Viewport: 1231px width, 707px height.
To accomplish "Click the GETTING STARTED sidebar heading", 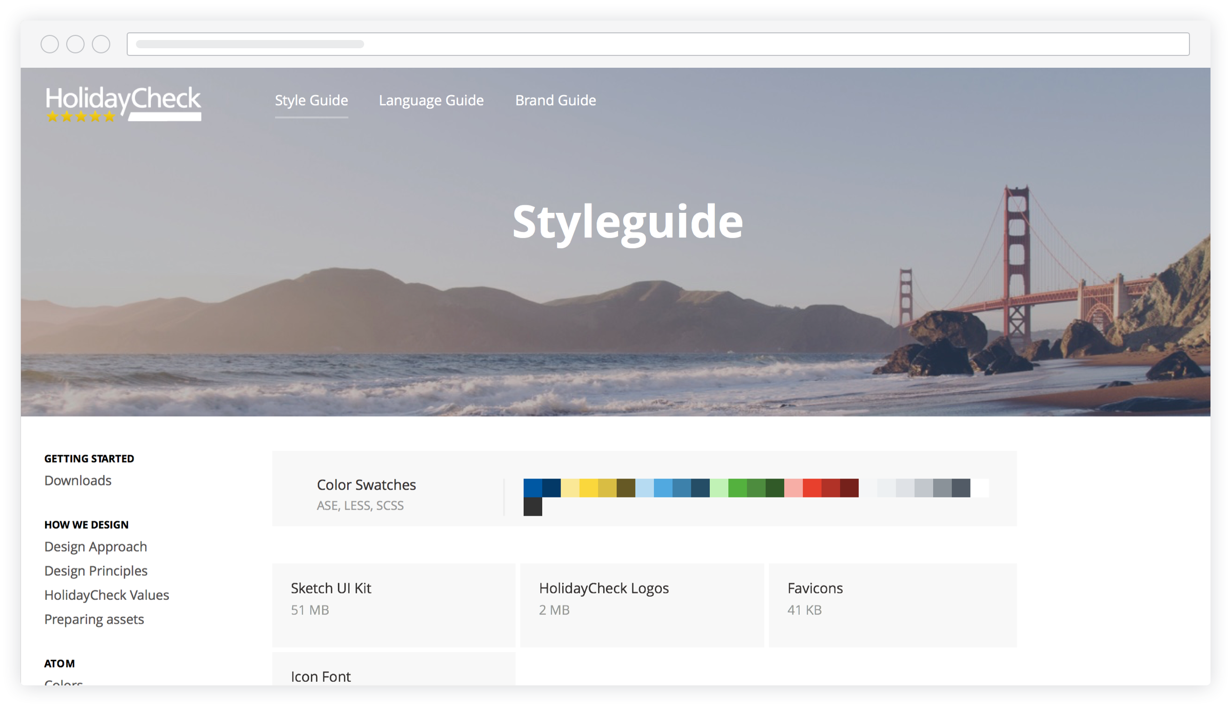I will coord(89,459).
